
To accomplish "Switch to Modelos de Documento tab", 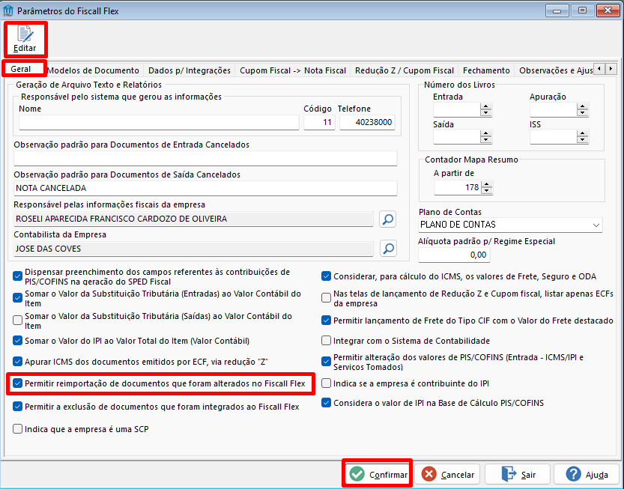I will click(x=93, y=70).
